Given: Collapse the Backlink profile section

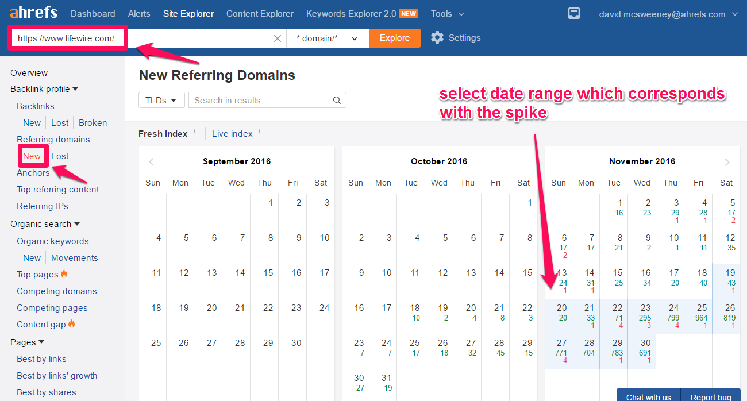Looking at the screenshot, I should coord(44,89).
